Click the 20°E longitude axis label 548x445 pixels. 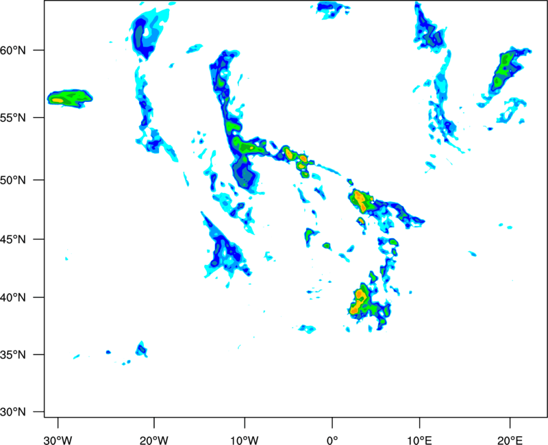(x=510, y=440)
